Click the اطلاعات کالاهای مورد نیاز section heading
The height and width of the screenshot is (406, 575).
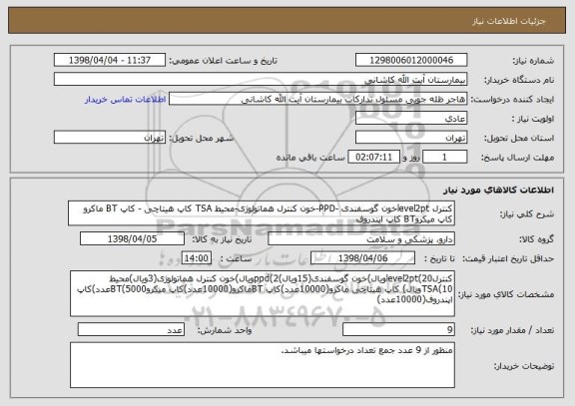(499, 190)
